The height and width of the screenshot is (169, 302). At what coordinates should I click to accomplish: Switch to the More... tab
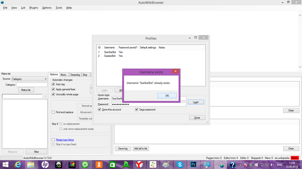[x=64, y=75]
